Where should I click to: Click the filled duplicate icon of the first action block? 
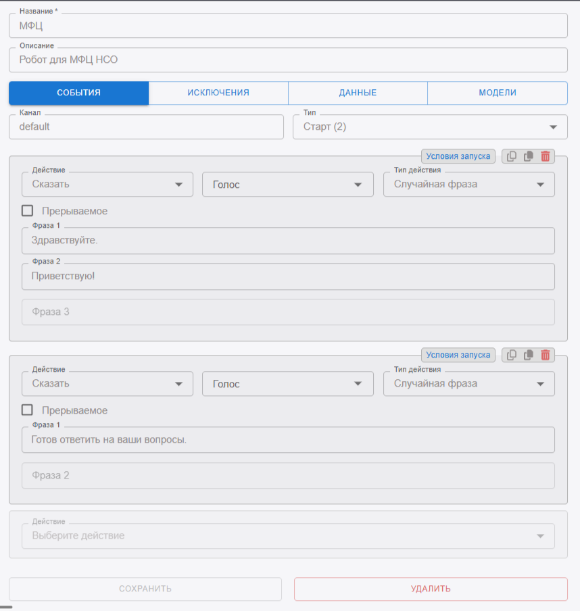tap(529, 156)
